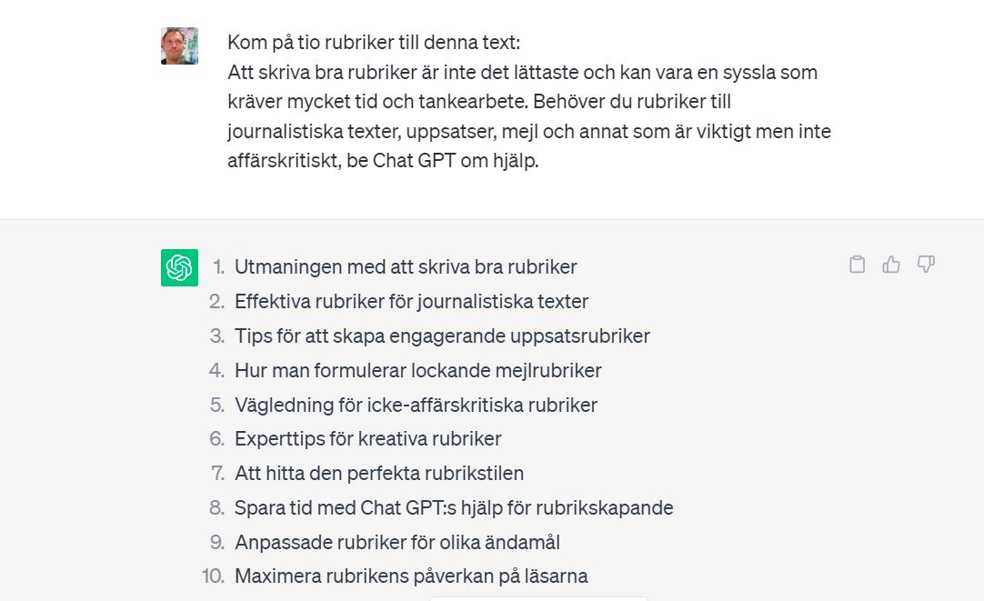This screenshot has height=601, width=984.
Task: Copy the response with the clipboard icon
Action: tap(857, 265)
